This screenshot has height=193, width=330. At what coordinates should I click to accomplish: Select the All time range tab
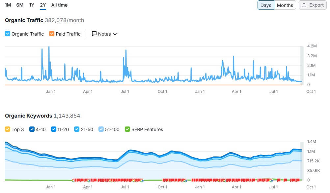click(59, 5)
